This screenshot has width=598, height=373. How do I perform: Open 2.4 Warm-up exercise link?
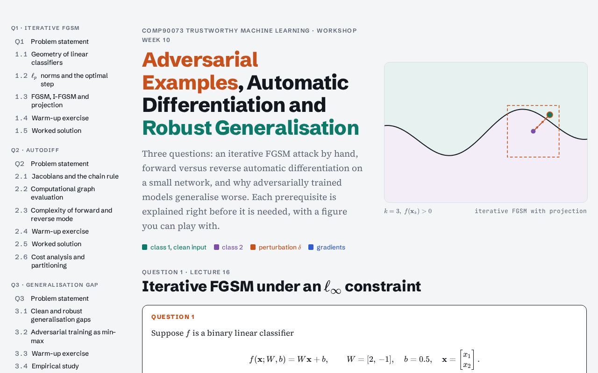pos(52,231)
